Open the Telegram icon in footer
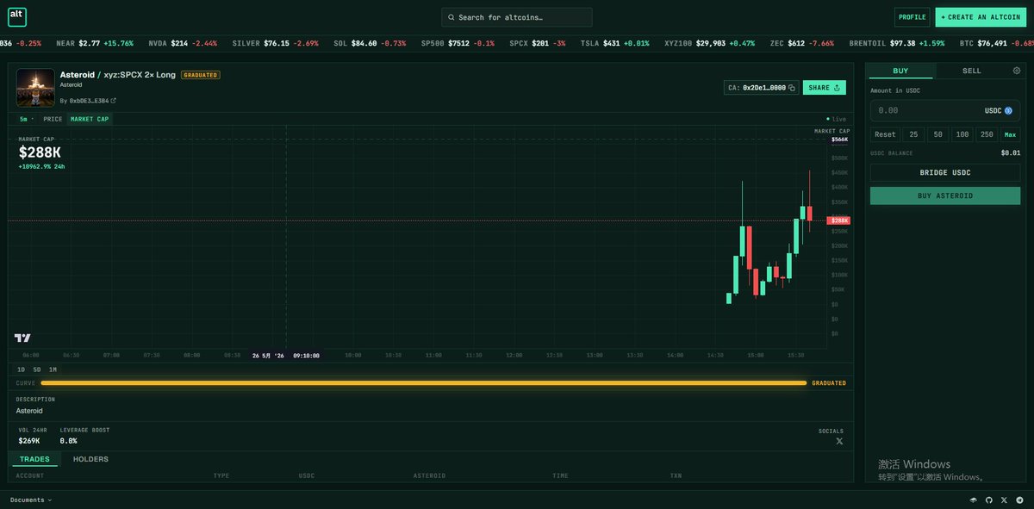Image resolution: width=1034 pixels, height=509 pixels. (x=1019, y=500)
